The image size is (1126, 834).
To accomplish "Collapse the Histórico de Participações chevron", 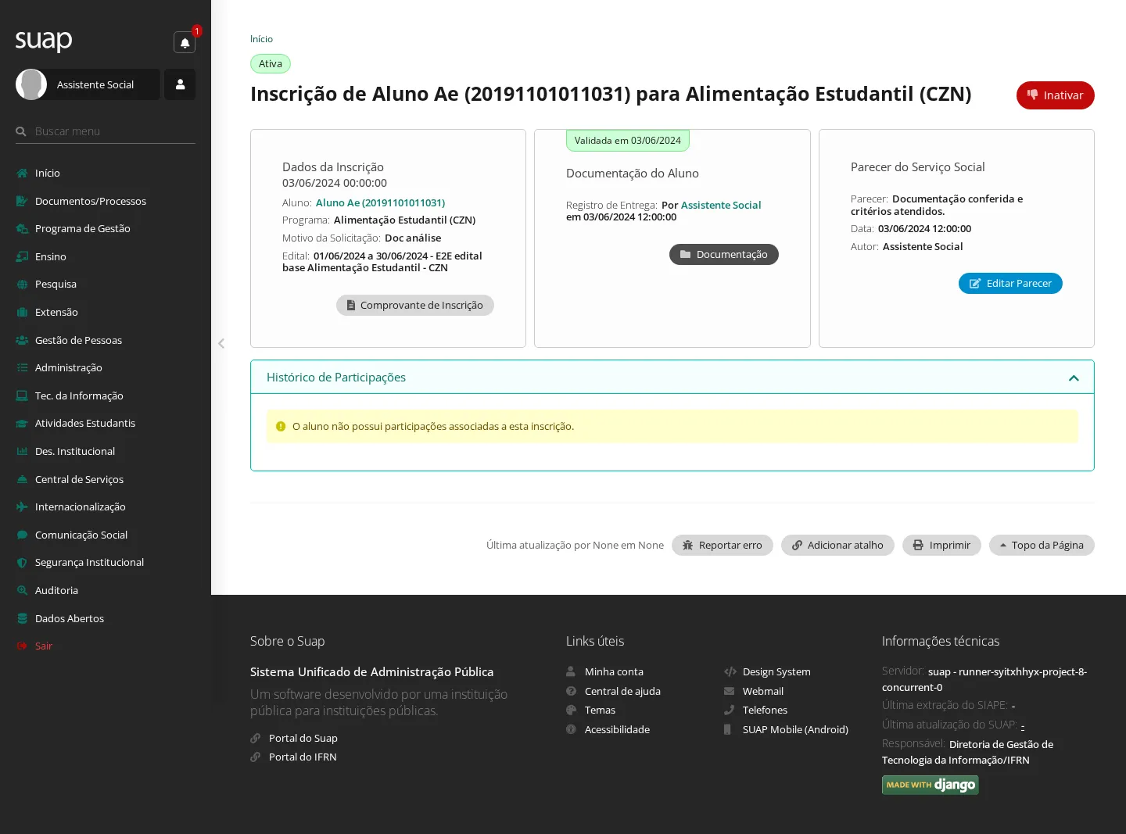I will click(x=1074, y=378).
